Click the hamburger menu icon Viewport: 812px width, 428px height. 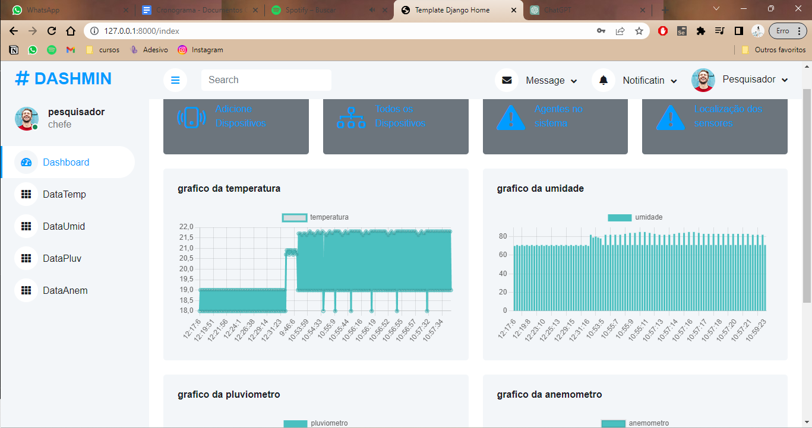175,80
